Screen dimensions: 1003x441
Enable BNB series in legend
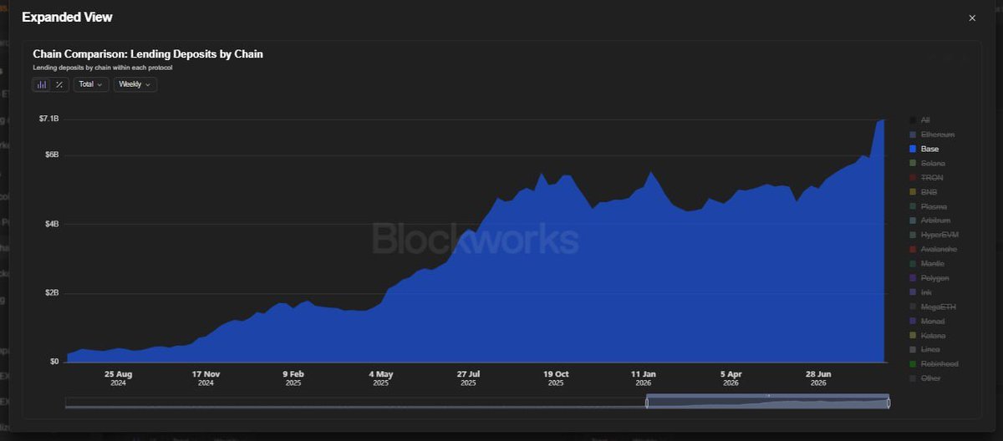coord(924,192)
